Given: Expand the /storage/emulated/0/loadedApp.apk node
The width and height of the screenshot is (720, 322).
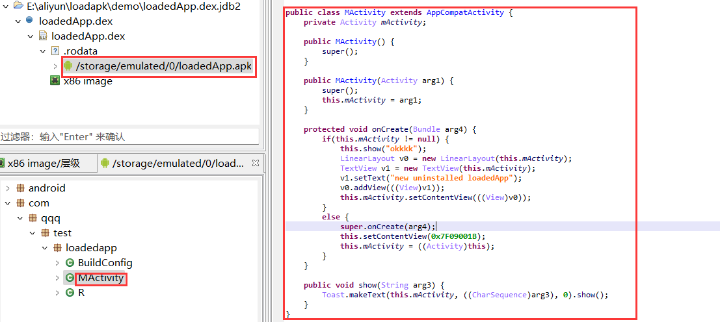Looking at the screenshot, I should point(55,66).
